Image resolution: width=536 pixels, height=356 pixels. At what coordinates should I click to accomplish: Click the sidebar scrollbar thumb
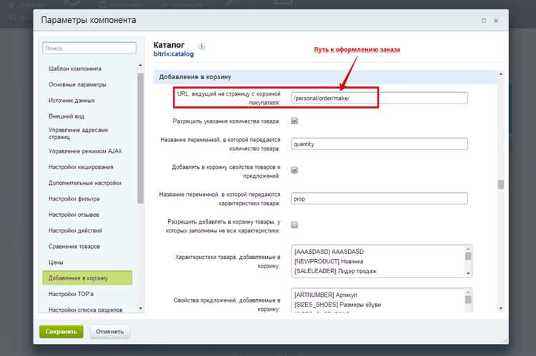(x=141, y=138)
